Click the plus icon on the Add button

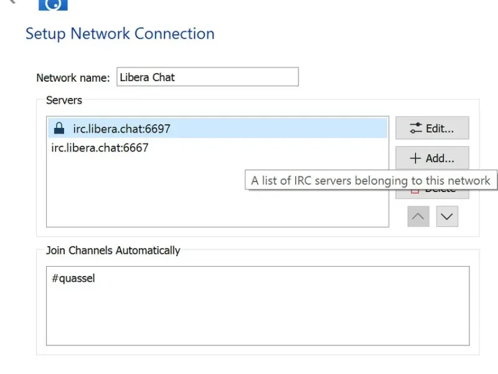point(415,158)
